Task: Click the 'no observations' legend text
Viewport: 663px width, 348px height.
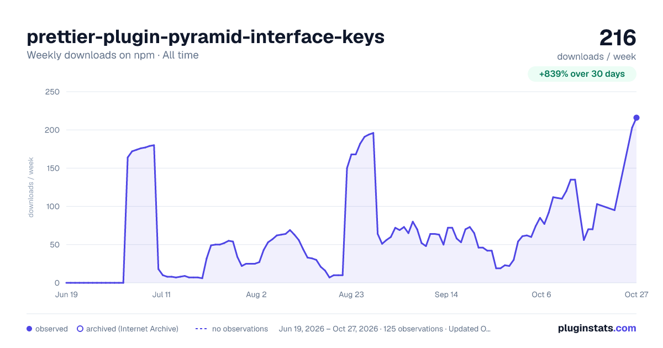Action: coord(240,329)
